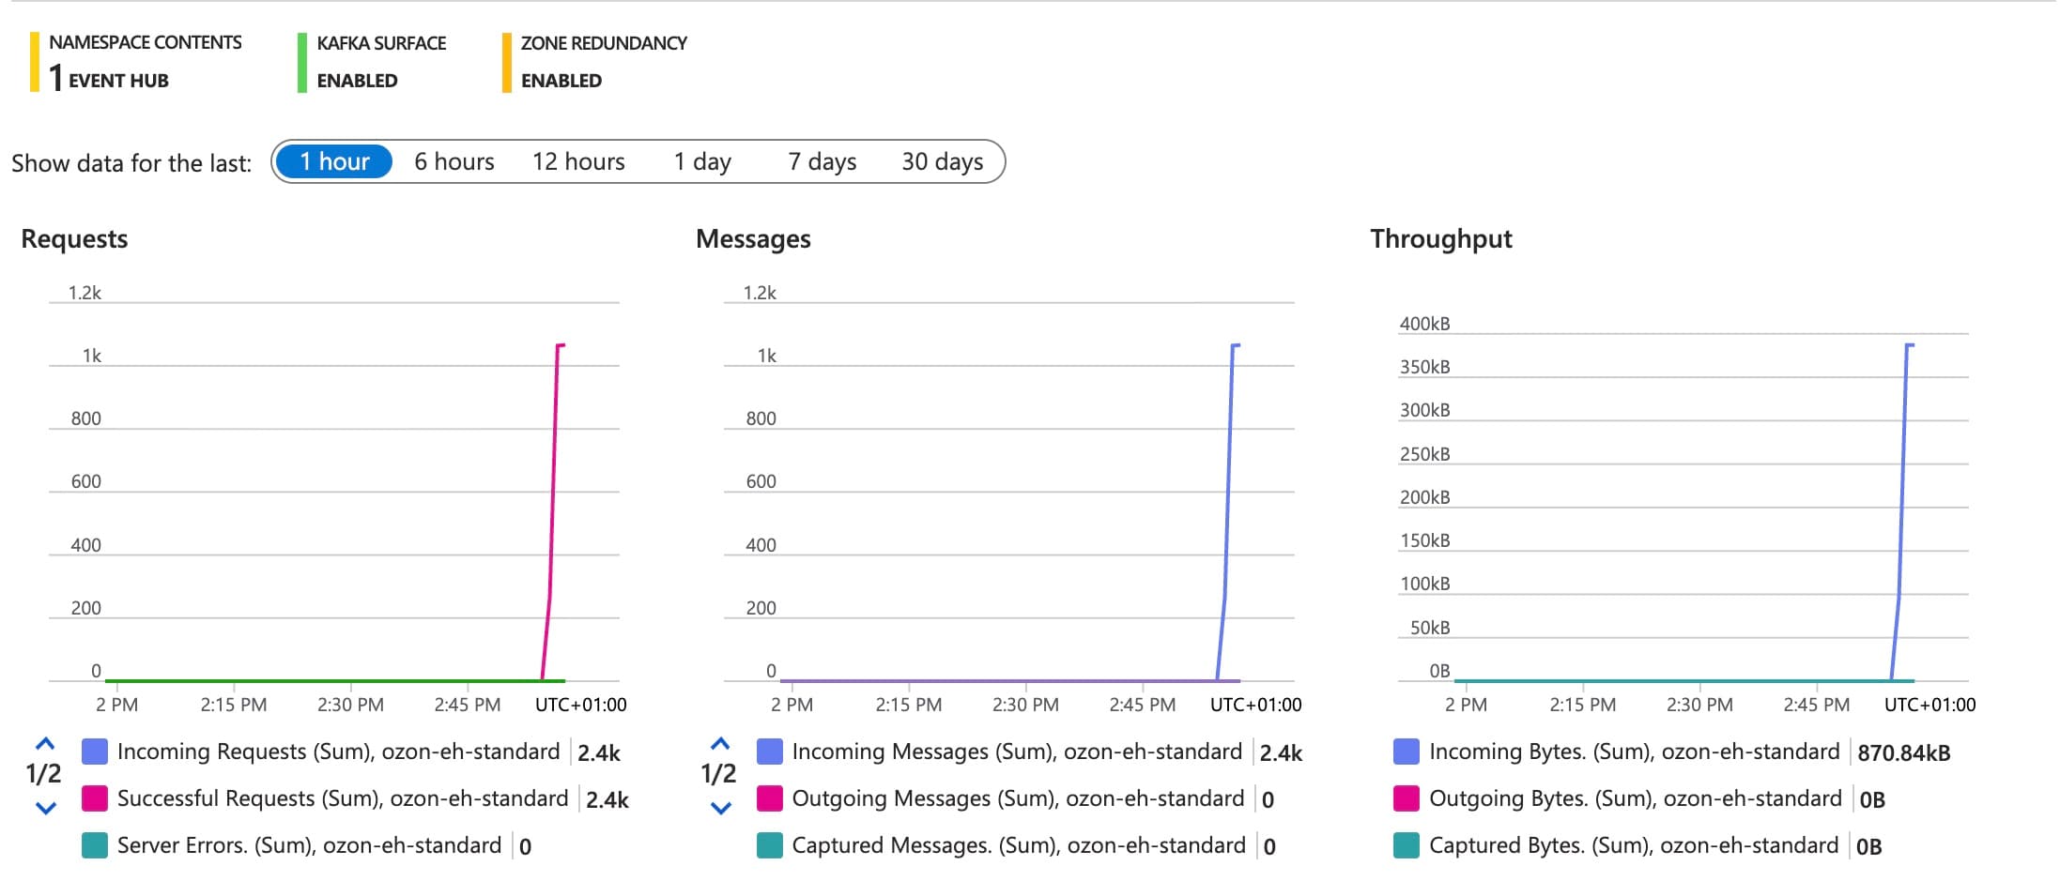
Task: Click the Outgoing Bytes pink color swatch
Action: [1407, 798]
